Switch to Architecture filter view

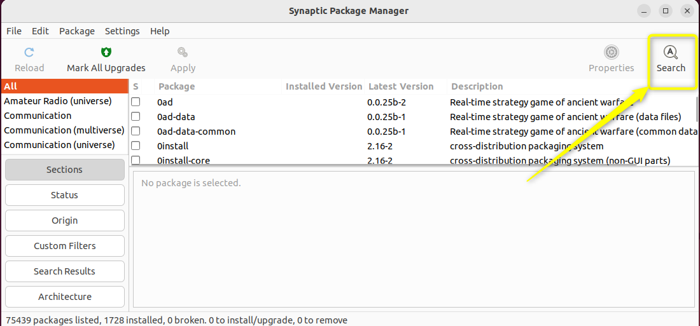coord(65,297)
